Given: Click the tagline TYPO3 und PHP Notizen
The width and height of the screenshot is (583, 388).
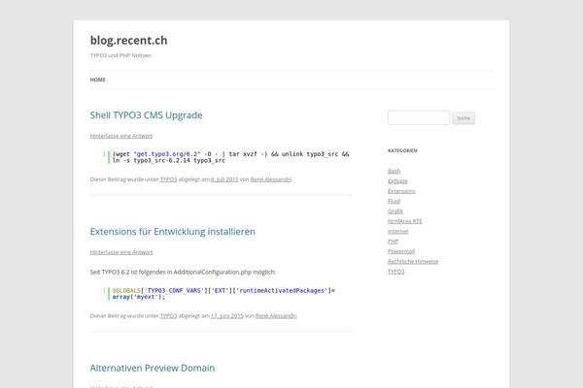Looking at the screenshot, I should pyautogui.click(x=120, y=55).
